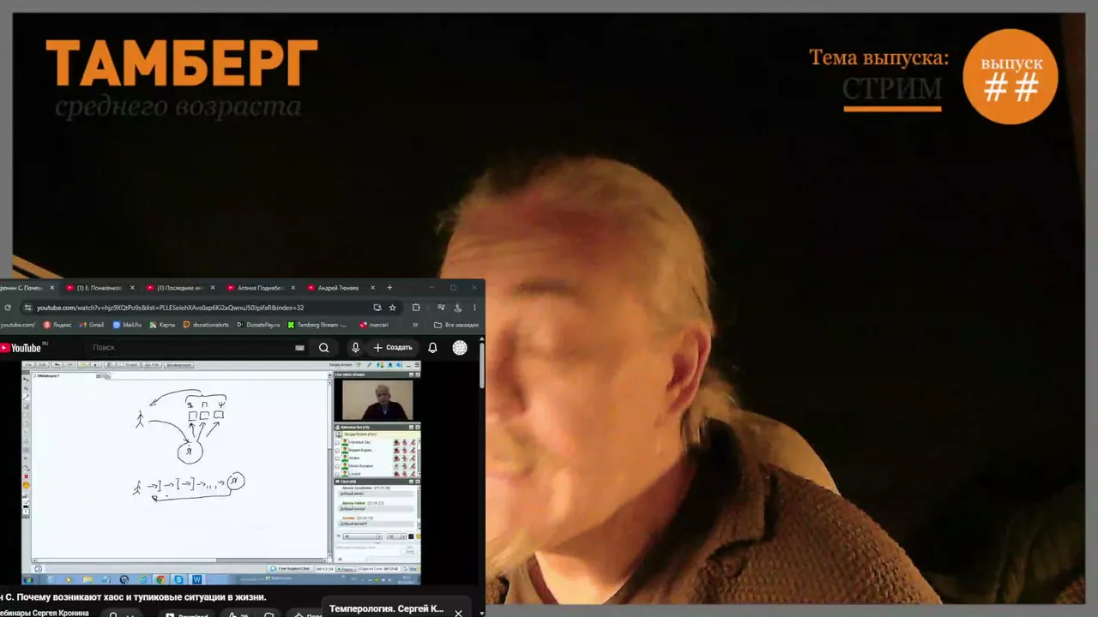Click the browser media control icon
Screen dimensions: 1098x617
441,308
